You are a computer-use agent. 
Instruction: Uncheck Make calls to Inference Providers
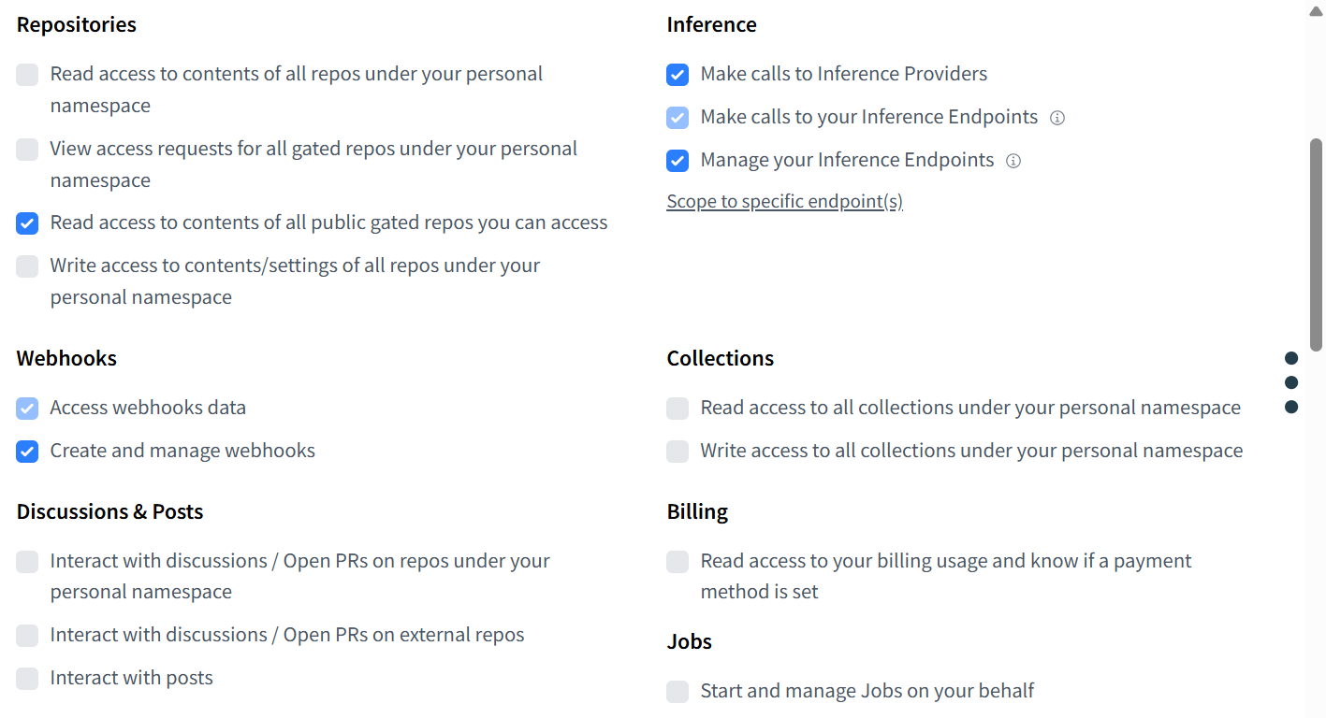(678, 75)
